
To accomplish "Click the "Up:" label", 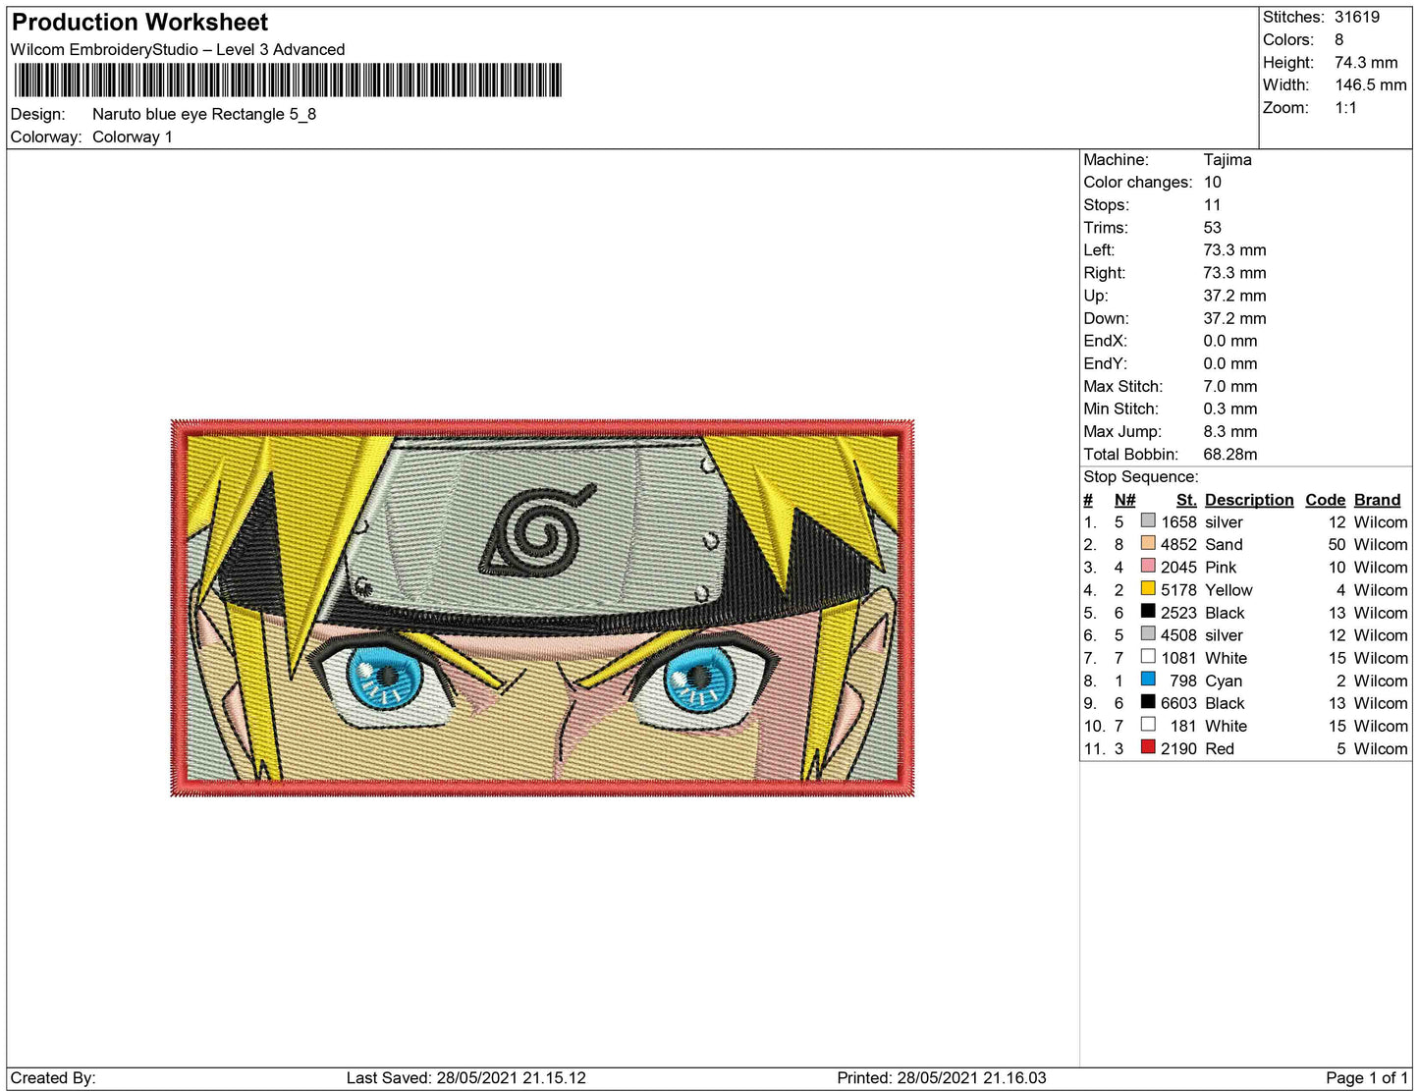I will point(1096,295).
